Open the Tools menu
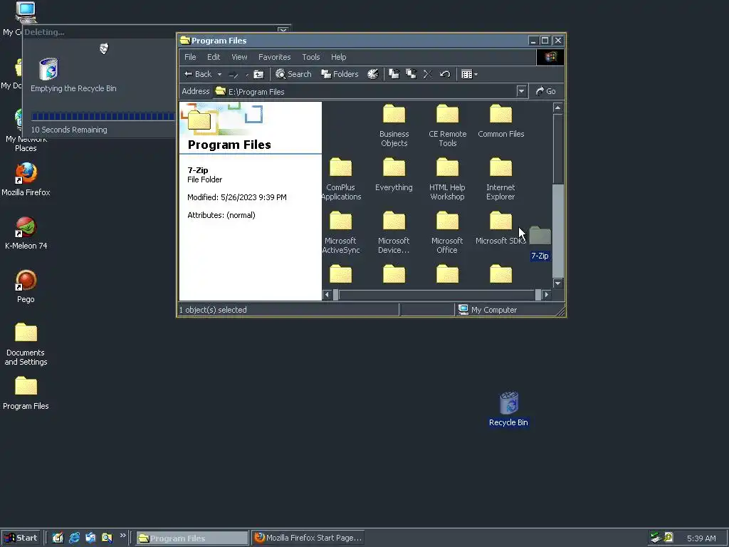The height and width of the screenshot is (547, 729). pyautogui.click(x=311, y=57)
